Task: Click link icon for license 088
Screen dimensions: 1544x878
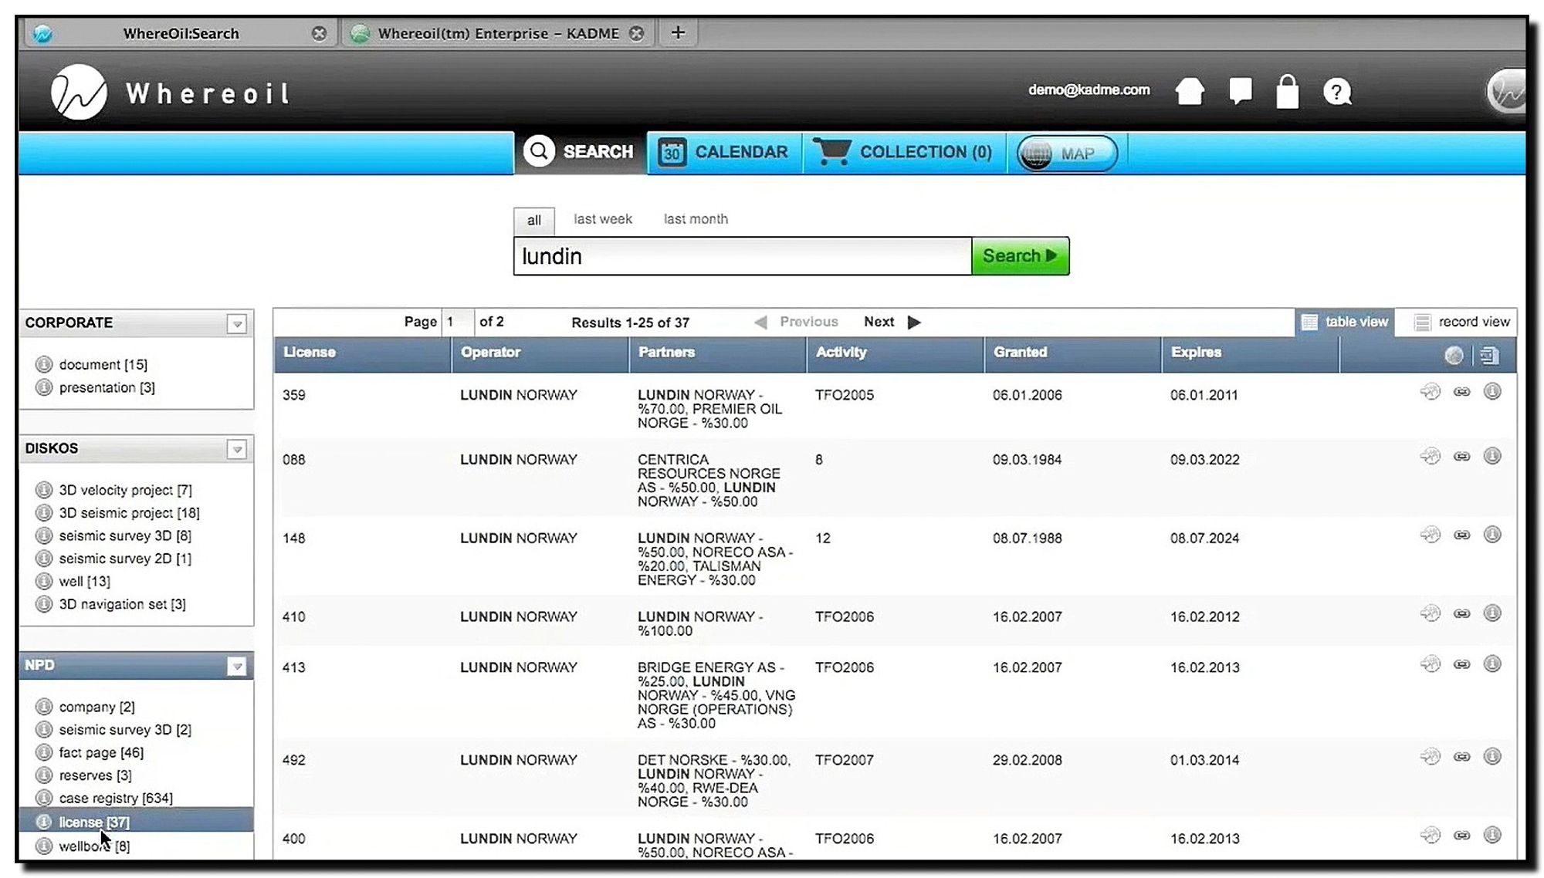Action: tap(1461, 457)
